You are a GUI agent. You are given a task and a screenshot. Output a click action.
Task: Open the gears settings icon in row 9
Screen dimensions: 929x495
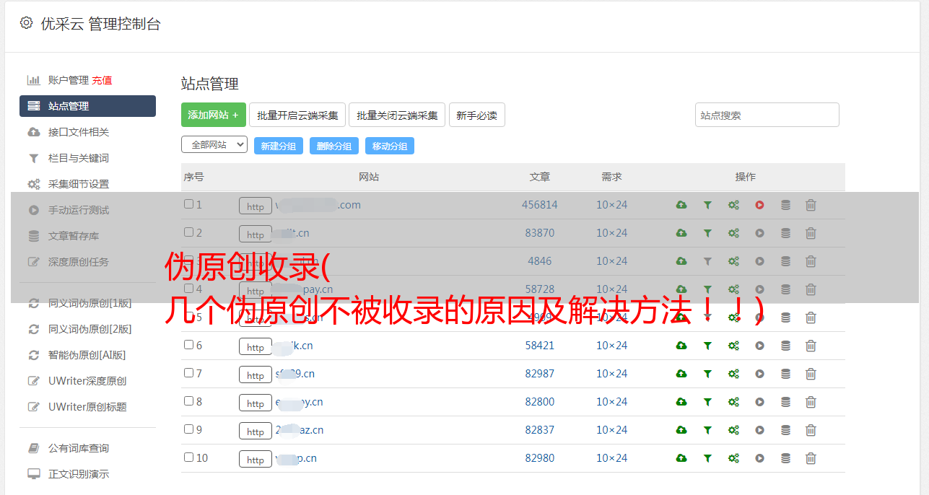pos(733,430)
